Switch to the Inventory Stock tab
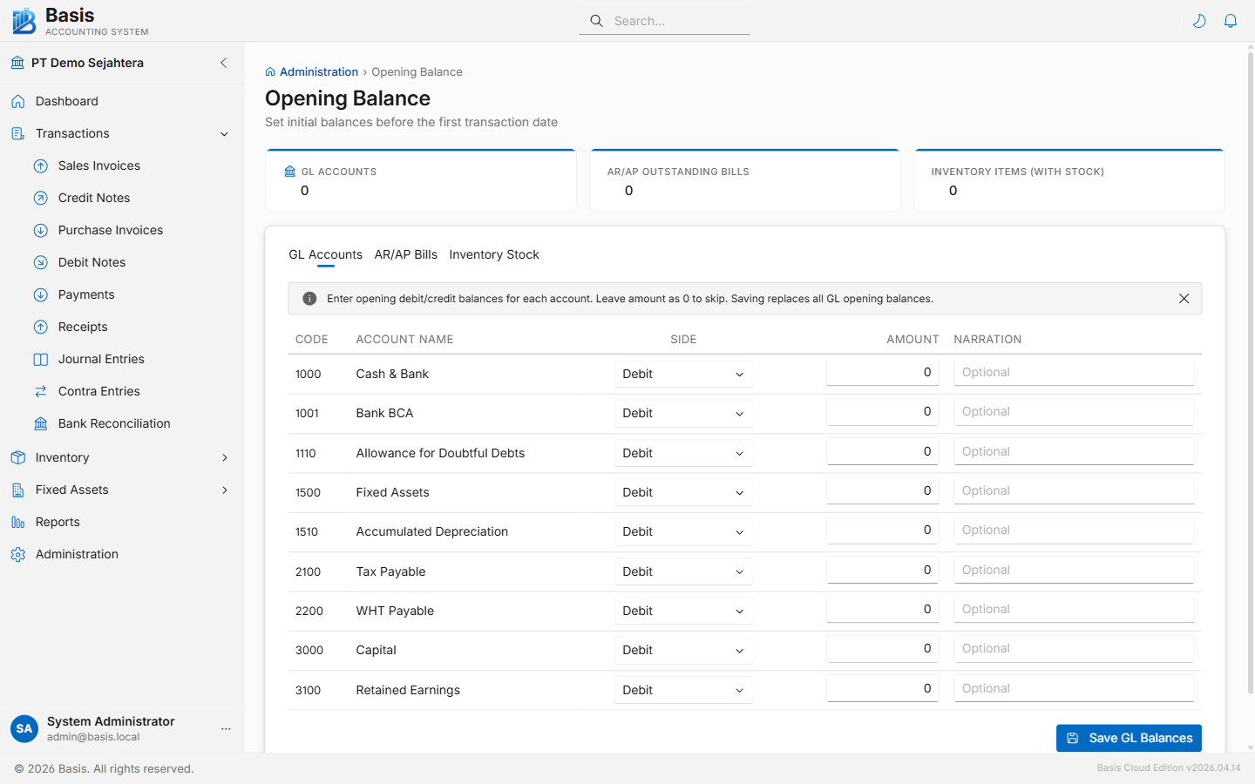The width and height of the screenshot is (1255, 784). (494, 254)
